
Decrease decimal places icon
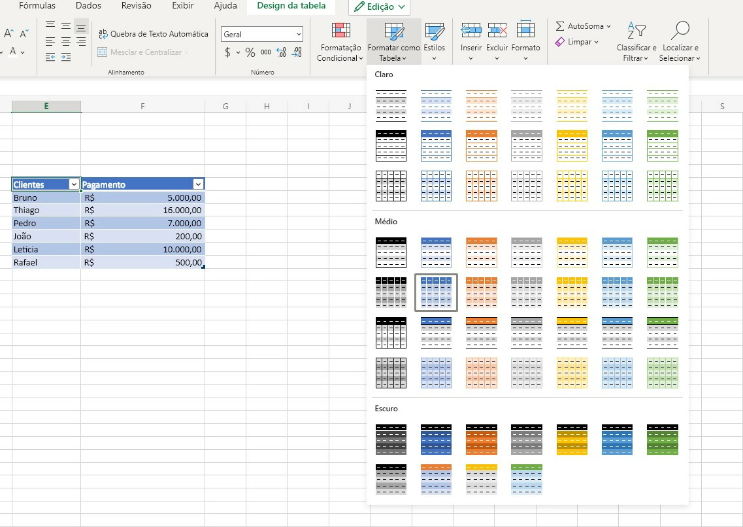pos(297,52)
